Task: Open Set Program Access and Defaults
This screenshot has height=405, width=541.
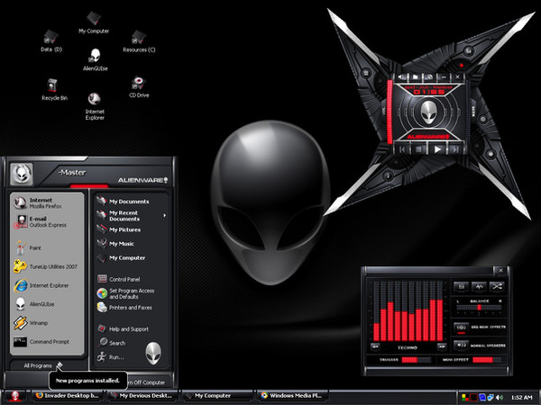Action: [x=131, y=293]
